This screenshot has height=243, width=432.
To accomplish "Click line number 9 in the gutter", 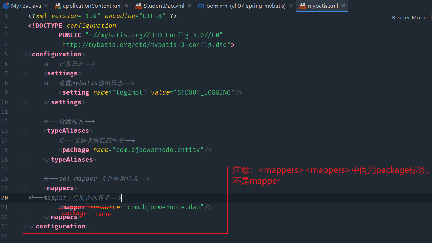I will pyautogui.click(x=6, y=92).
